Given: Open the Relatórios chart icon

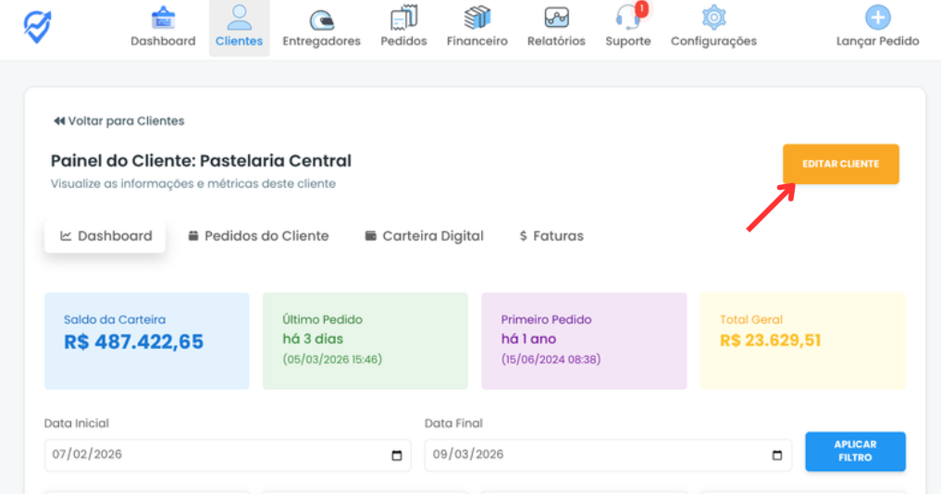Looking at the screenshot, I should coord(556,18).
